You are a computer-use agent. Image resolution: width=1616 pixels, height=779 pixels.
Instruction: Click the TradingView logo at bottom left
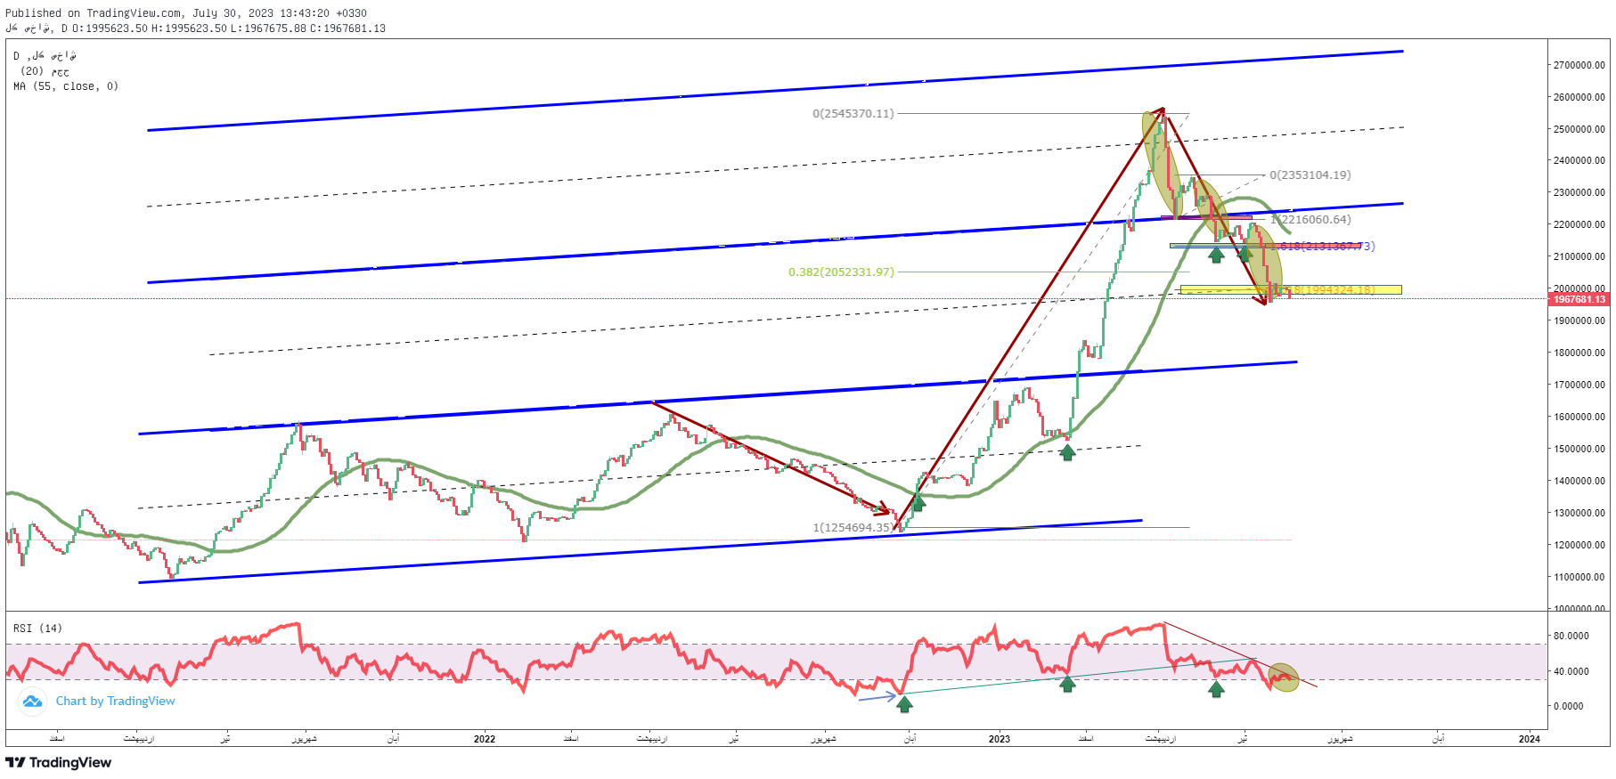pyautogui.click(x=59, y=763)
